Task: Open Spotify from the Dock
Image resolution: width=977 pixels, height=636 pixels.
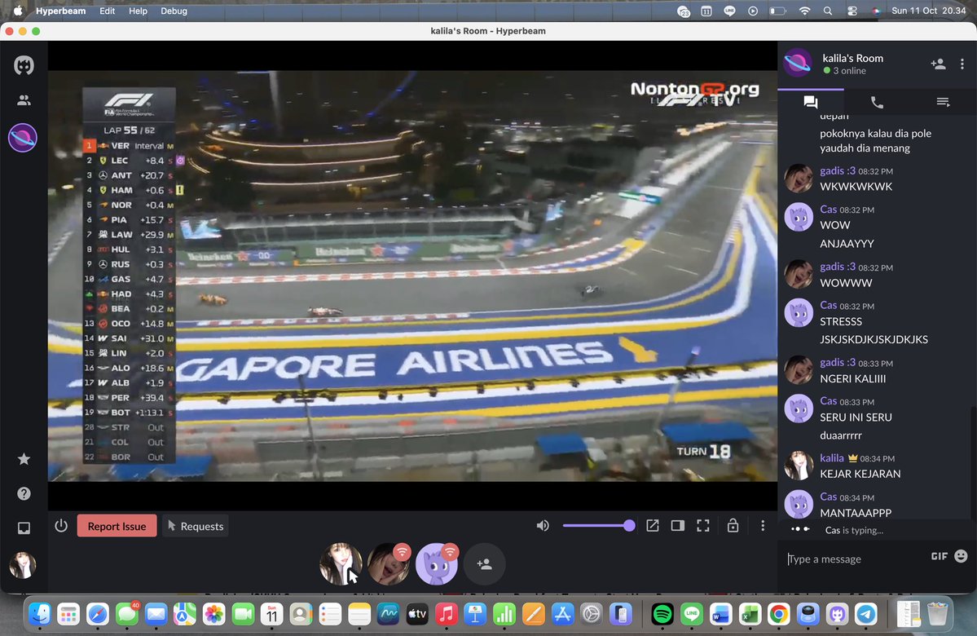Action: click(x=662, y=614)
